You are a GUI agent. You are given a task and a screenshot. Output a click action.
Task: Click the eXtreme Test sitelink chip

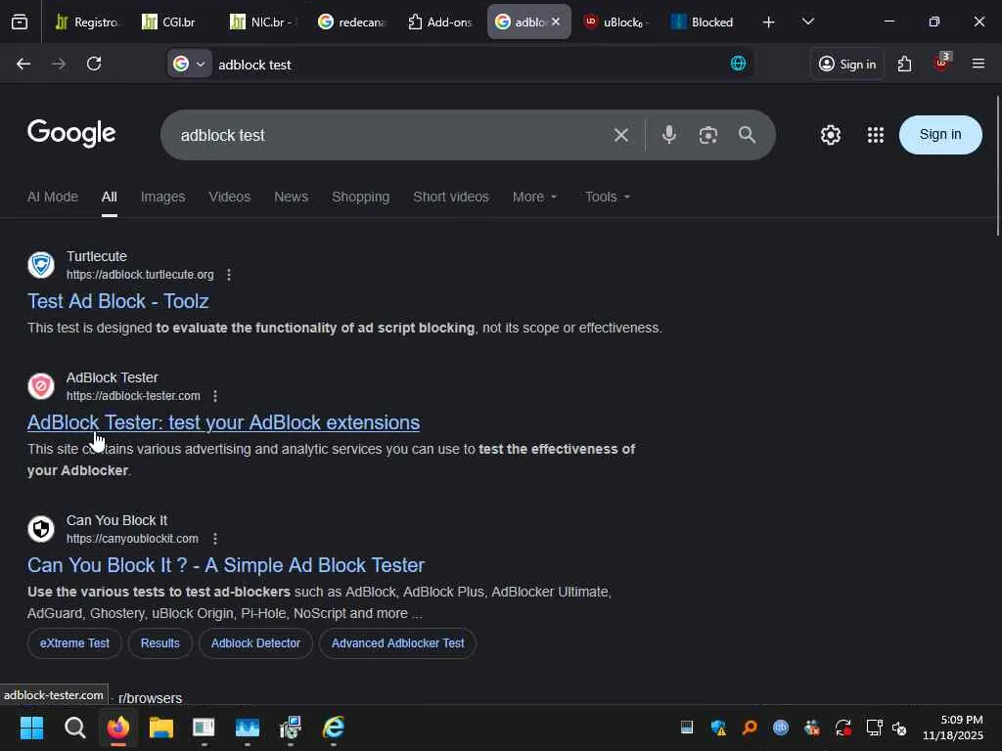click(x=74, y=643)
